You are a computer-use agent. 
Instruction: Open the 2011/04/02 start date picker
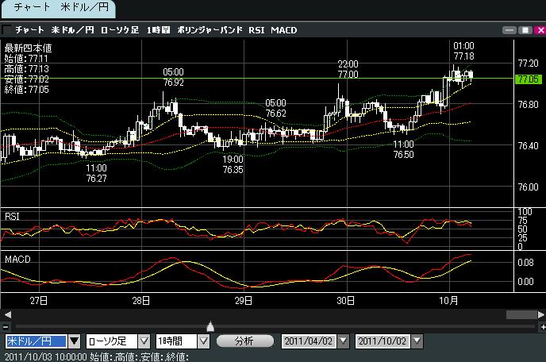point(343,341)
